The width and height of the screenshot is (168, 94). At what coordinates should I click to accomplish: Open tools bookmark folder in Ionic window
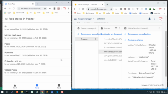click(x=46, y=13)
